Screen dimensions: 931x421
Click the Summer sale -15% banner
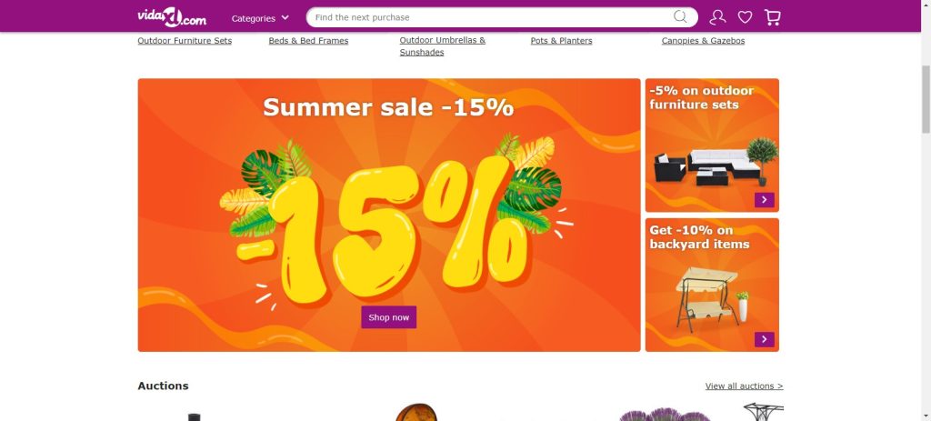tap(389, 215)
